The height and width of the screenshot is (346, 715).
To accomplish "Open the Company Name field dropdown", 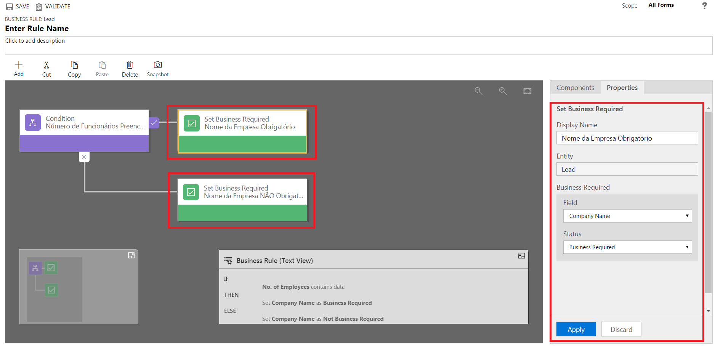I will [x=627, y=216].
